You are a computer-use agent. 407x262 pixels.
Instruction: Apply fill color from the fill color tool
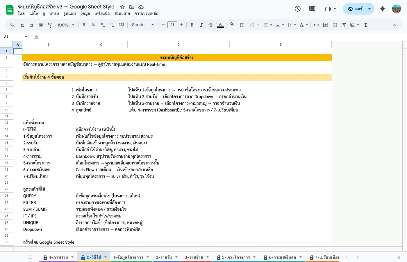pos(232,25)
